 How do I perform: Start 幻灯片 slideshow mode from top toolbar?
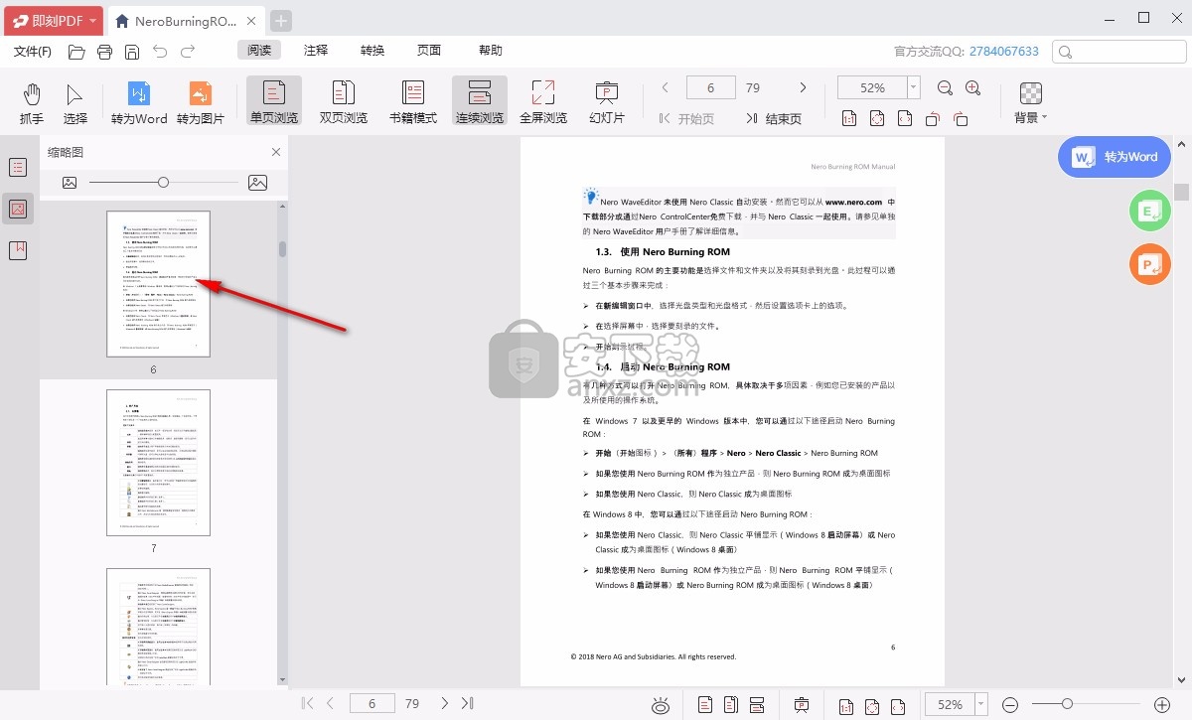(x=606, y=103)
